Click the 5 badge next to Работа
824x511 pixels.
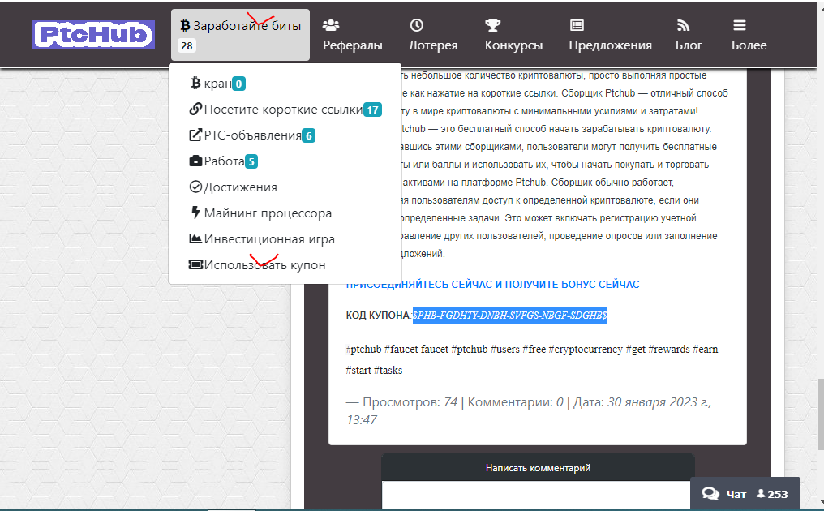(x=251, y=161)
